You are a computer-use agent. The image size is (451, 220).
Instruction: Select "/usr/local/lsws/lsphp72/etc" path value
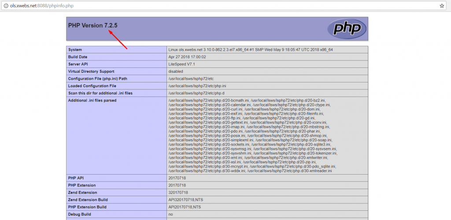[x=191, y=78]
